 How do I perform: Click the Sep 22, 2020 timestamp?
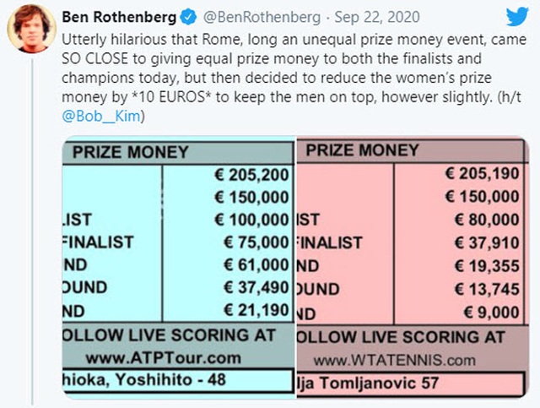(377, 17)
